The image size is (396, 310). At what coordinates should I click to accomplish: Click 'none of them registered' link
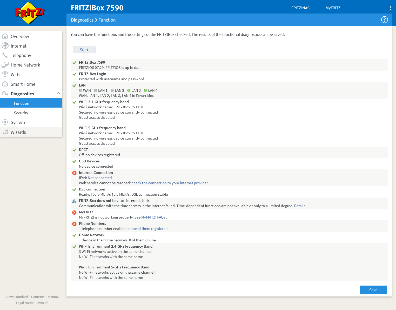pos(148,229)
